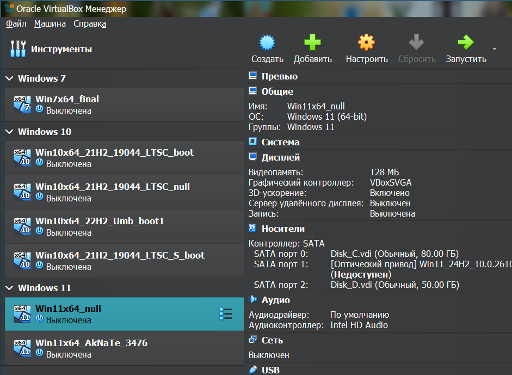The image size is (512, 375).
Task: Open the Превью section header link
Action: click(280, 76)
